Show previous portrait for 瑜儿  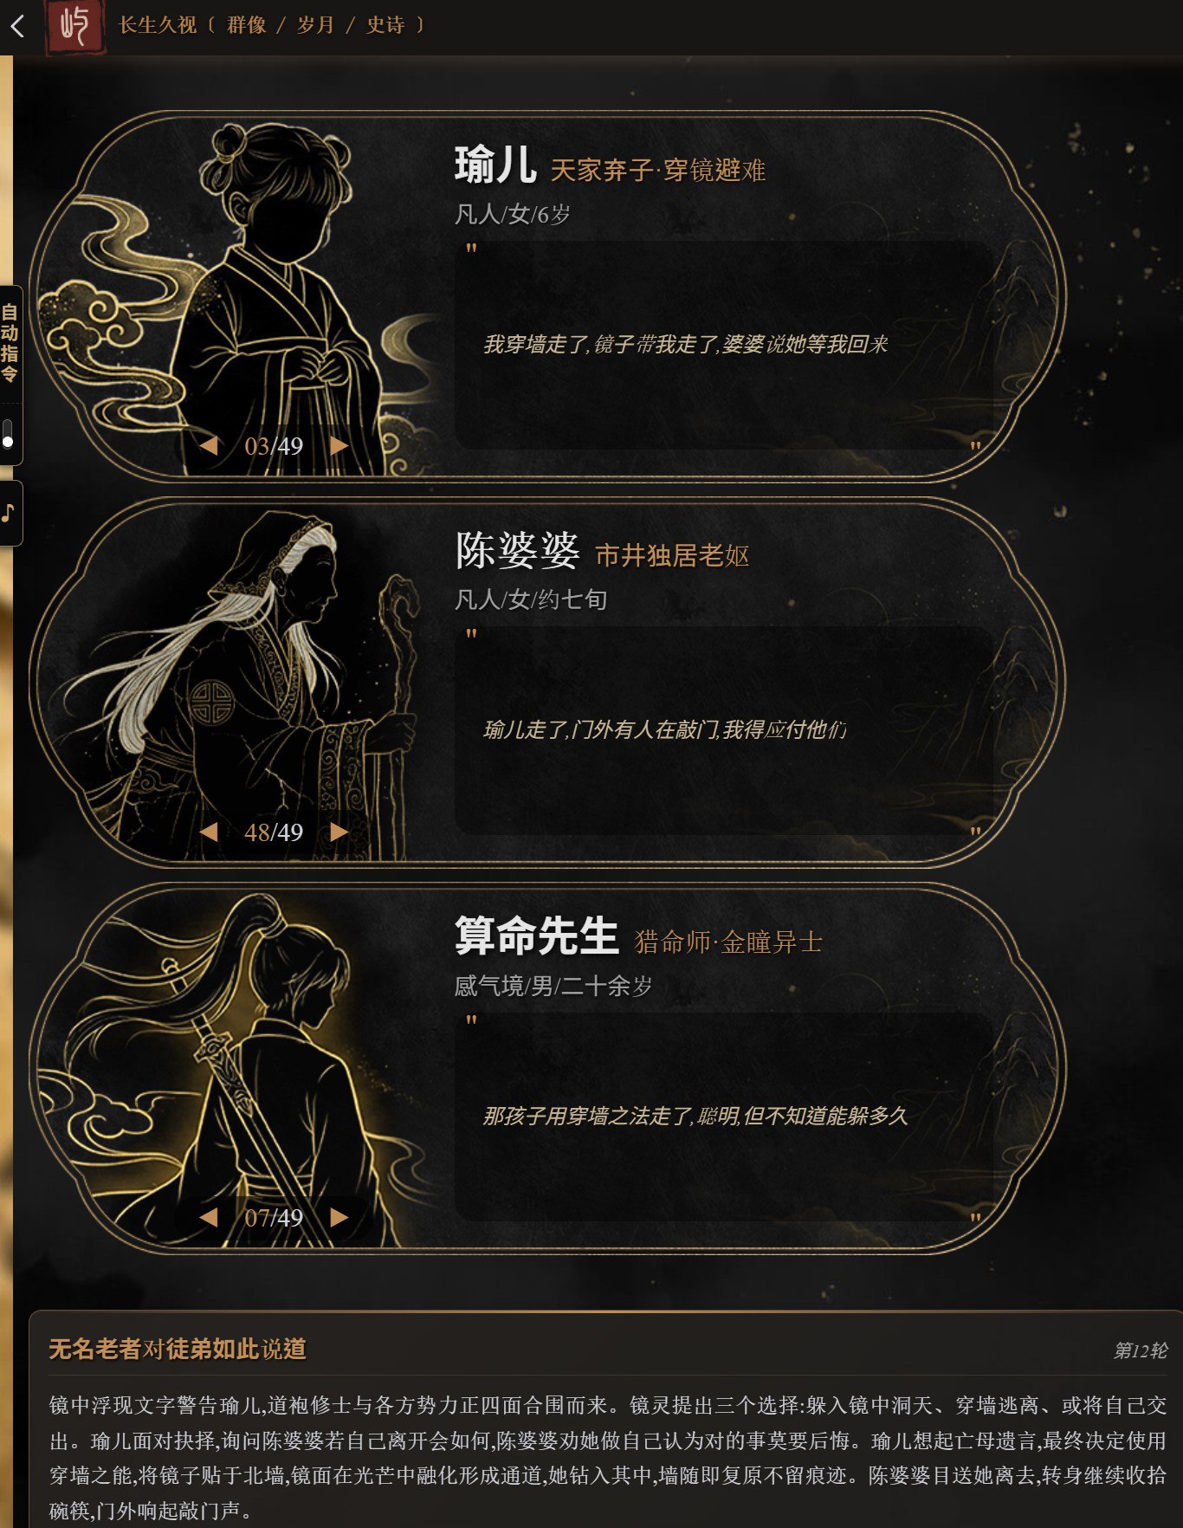(x=208, y=446)
